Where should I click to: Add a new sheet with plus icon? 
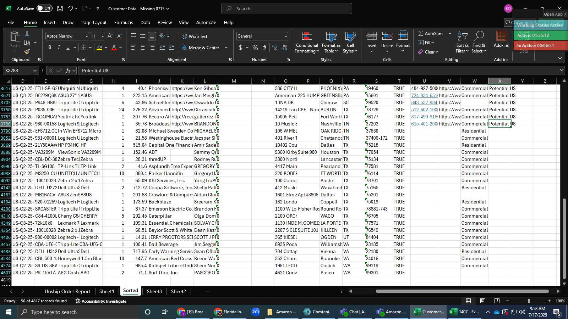(208, 291)
